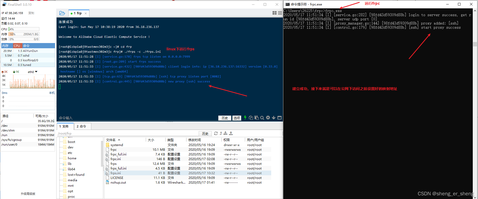
Task: Select the nohup.out file
Action: point(188,183)
